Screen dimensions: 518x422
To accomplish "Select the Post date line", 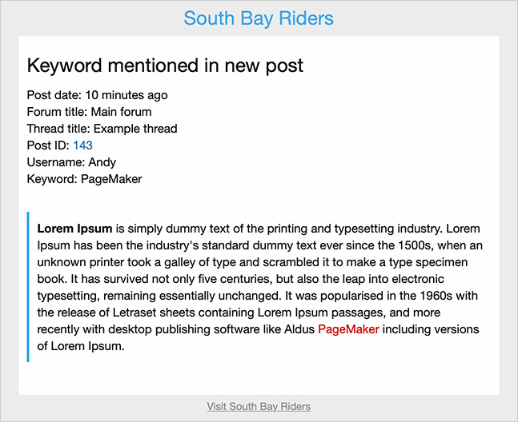I will click(x=97, y=95).
